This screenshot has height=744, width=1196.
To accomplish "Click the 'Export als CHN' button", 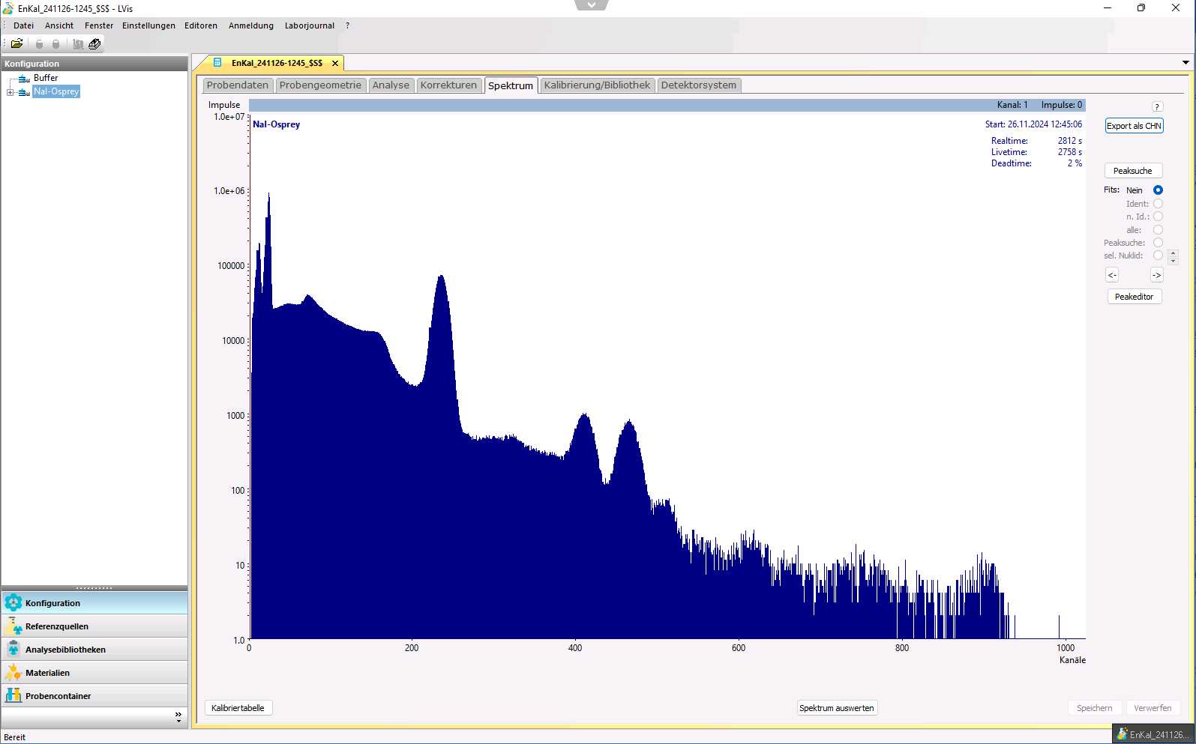I will [1134, 126].
